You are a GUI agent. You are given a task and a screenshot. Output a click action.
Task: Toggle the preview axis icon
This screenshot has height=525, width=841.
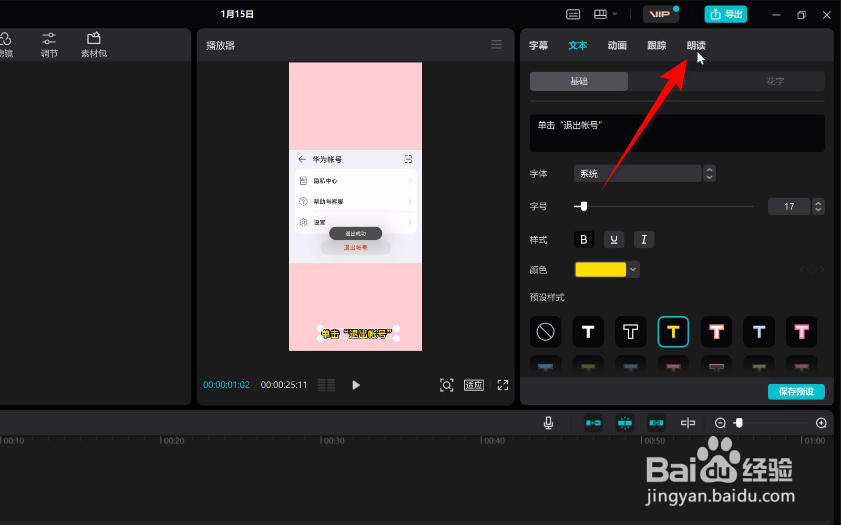click(x=688, y=423)
